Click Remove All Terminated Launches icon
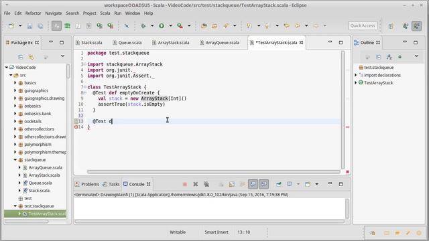The width and height of the screenshot is (429, 241). coord(206,185)
